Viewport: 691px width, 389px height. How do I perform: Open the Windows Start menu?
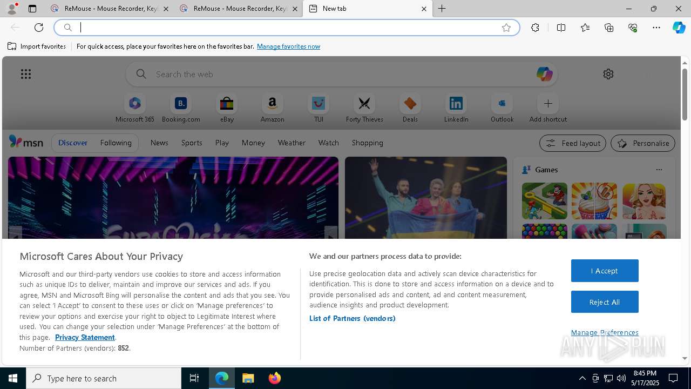click(13, 378)
